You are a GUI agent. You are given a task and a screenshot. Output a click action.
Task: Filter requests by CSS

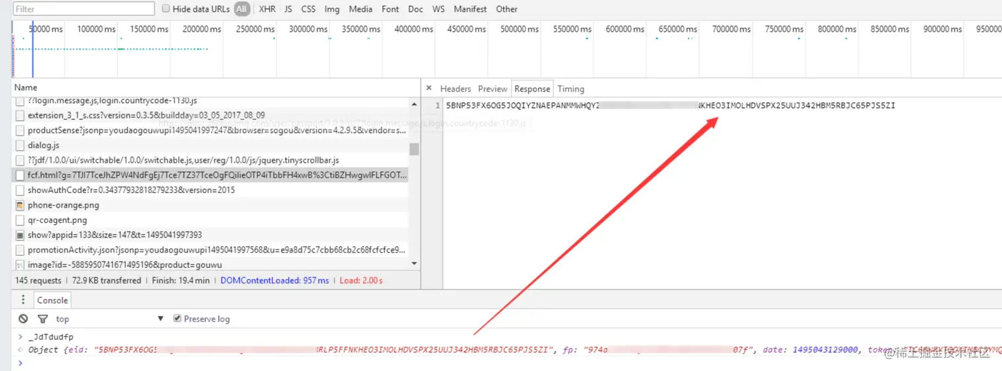308,9
